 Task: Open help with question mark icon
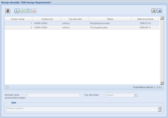pos(159,11)
